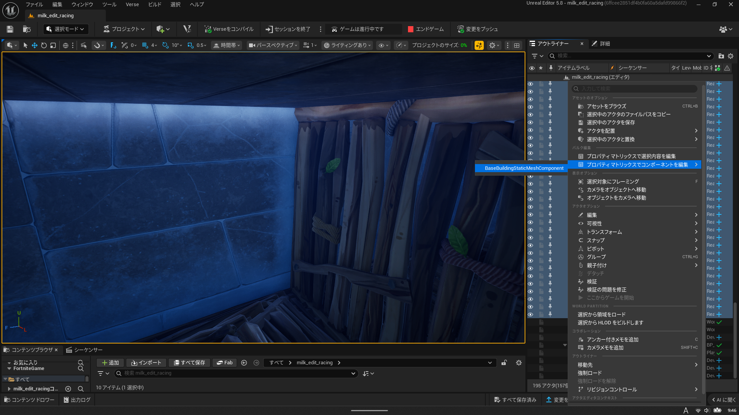Open the ウィンドウ menu
Image resolution: width=739 pixels, height=415 pixels.
pyautogui.click(x=82, y=5)
